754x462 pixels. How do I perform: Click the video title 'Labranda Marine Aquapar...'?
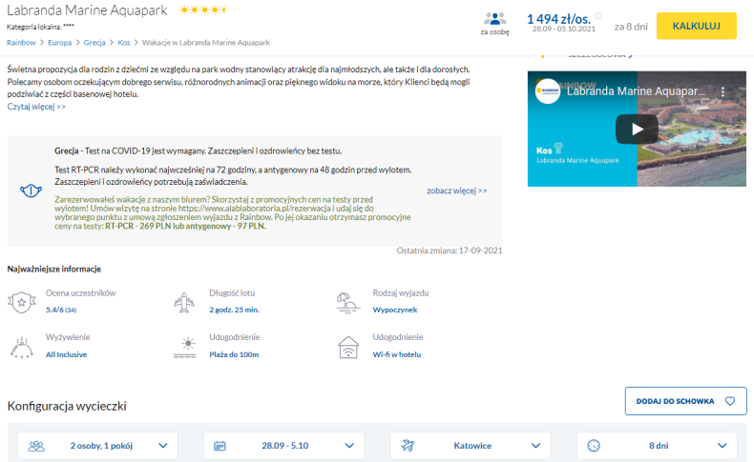(636, 91)
